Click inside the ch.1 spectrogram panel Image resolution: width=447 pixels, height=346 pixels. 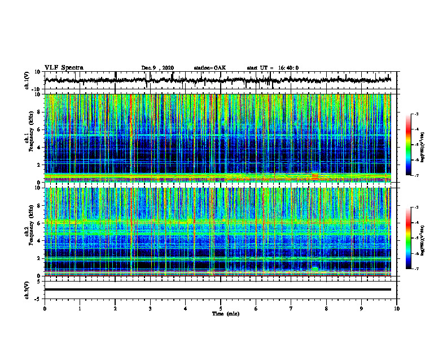(218, 138)
